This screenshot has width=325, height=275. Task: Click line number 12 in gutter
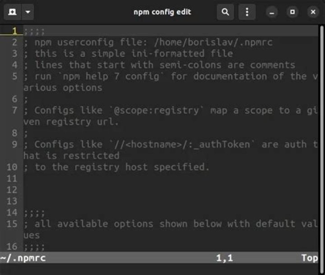click(12, 190)
